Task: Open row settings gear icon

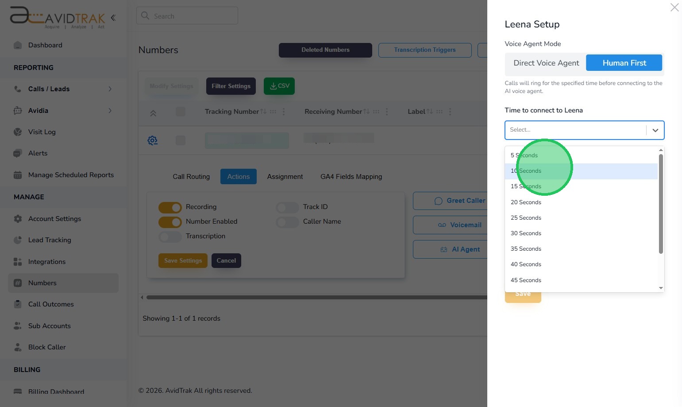Action: [x=152, y=140]
